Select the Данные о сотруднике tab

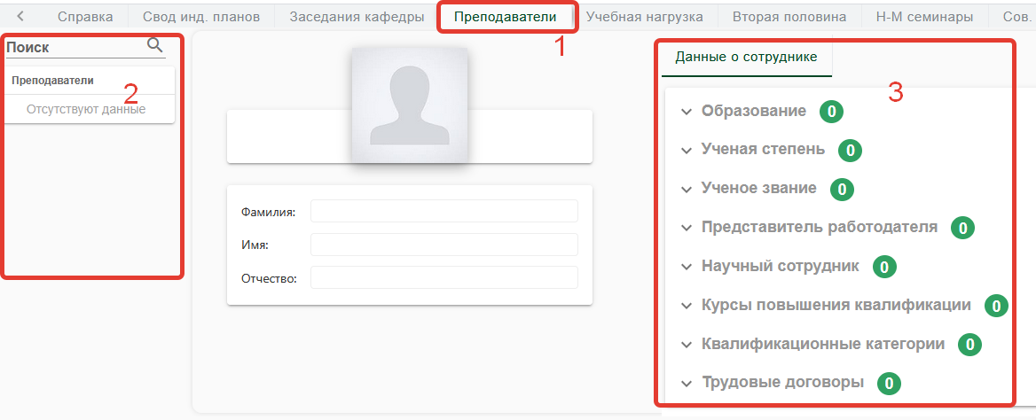click(x=747, y=58)
